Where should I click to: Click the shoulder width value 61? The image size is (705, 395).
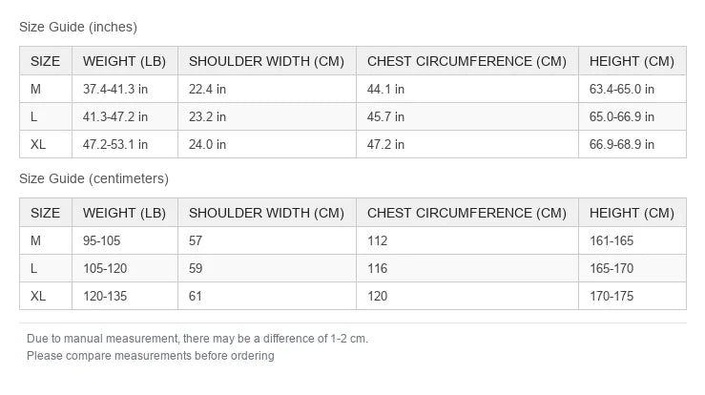tap(266, 296)
